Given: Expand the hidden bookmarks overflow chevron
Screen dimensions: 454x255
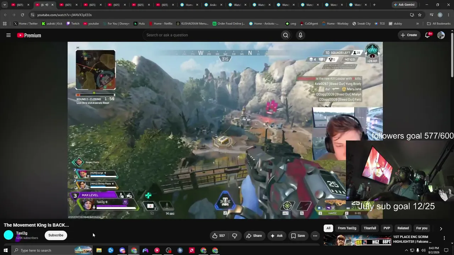Looking at the screenshot, I should 417,24.
